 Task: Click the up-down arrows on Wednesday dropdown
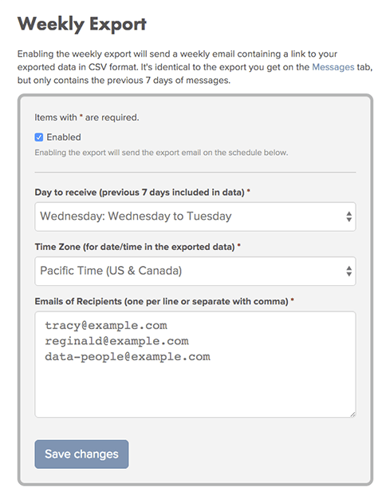349,216
